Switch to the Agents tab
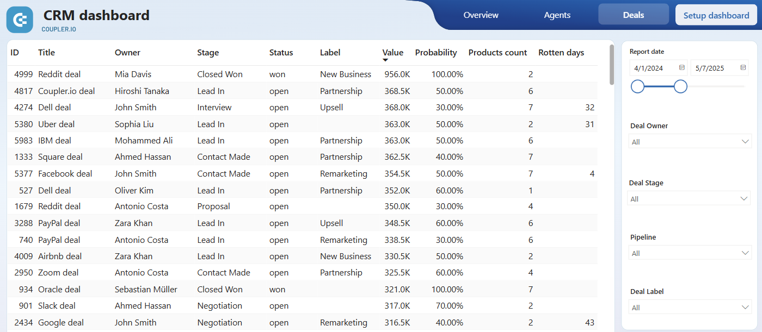762x332 pixels. [557, 15]
